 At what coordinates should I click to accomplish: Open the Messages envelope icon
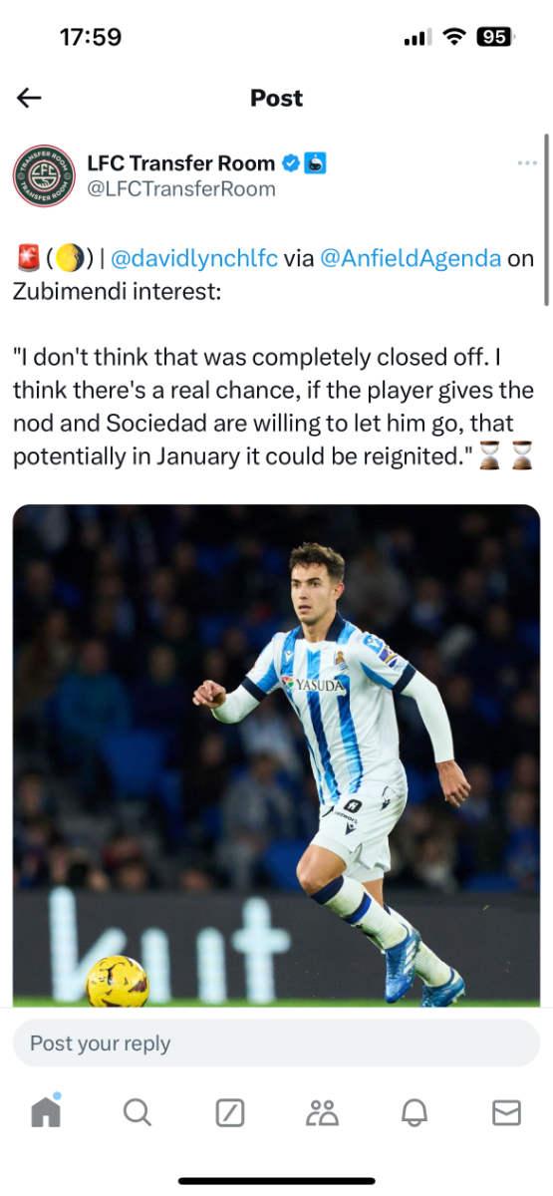507,1112
